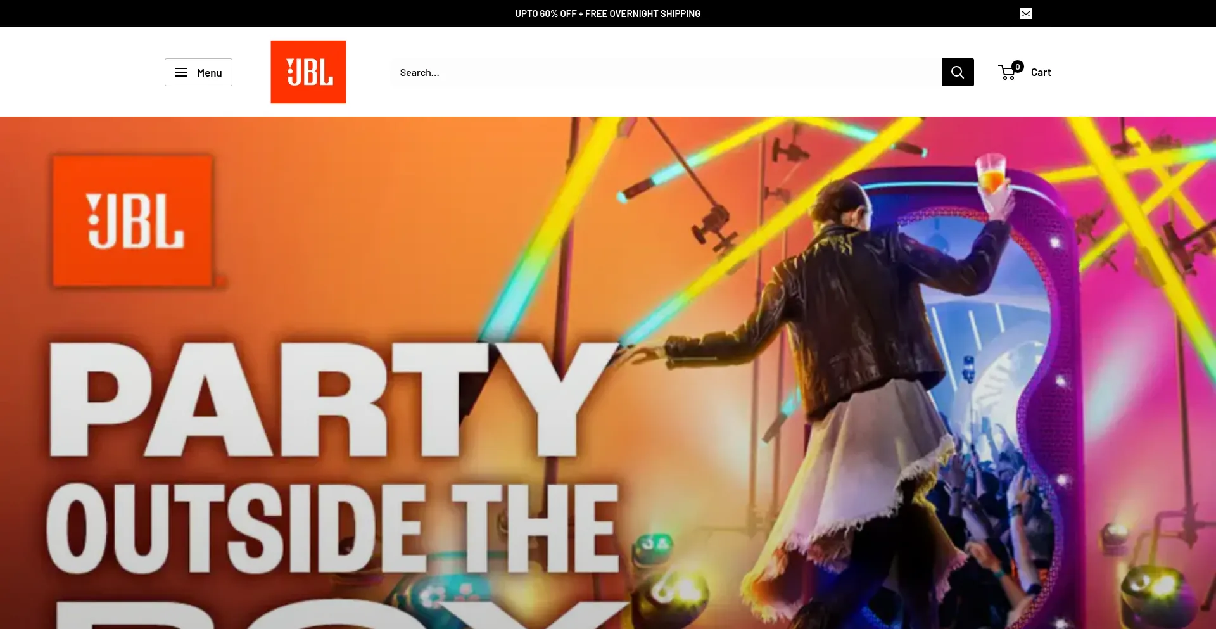The height and width of the screenshot is (629, 1216).
Task: Click the black announcement bar background
Action: click(x=253, y=13)
